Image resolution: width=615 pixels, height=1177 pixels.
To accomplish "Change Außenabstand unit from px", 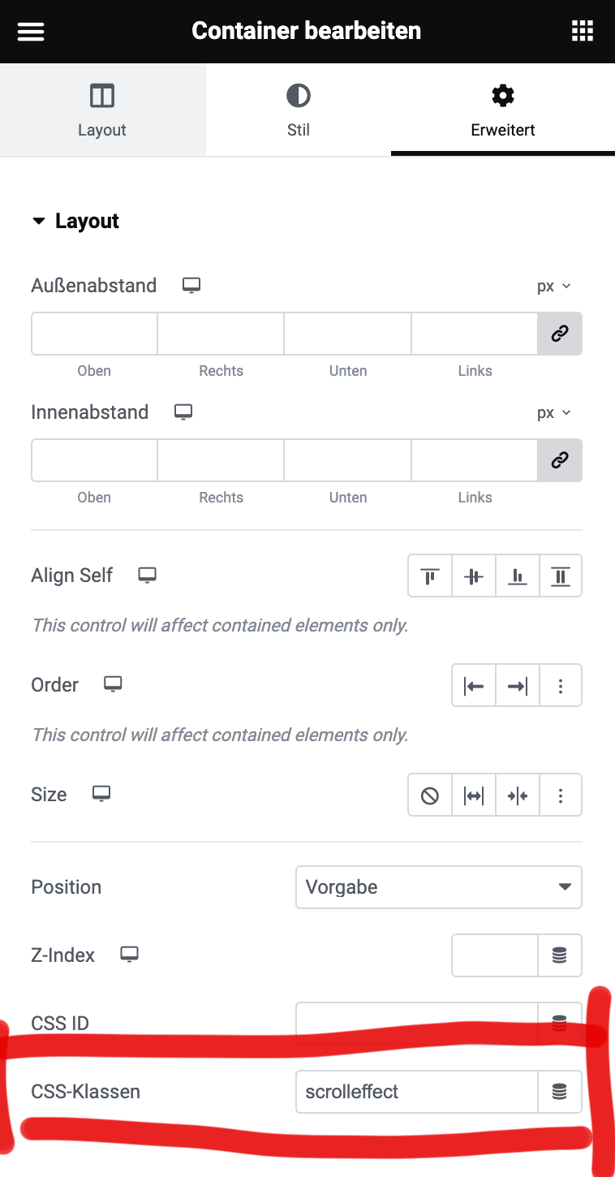I will 554,286.
